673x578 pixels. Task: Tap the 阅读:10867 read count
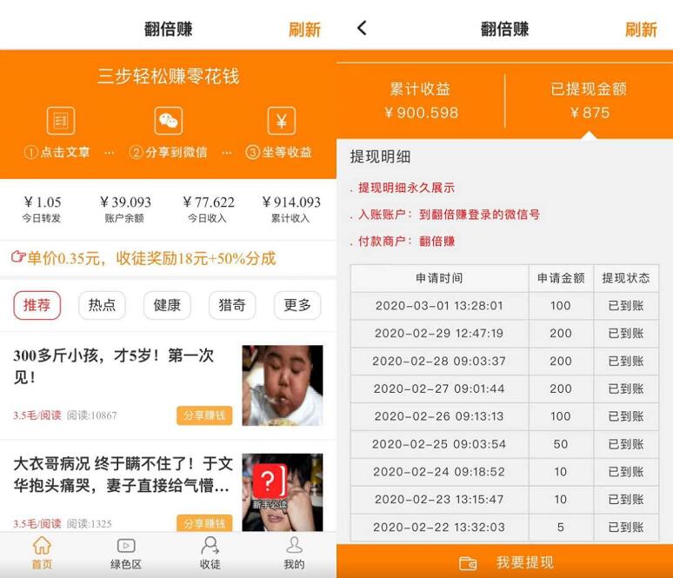pos(92,415)
